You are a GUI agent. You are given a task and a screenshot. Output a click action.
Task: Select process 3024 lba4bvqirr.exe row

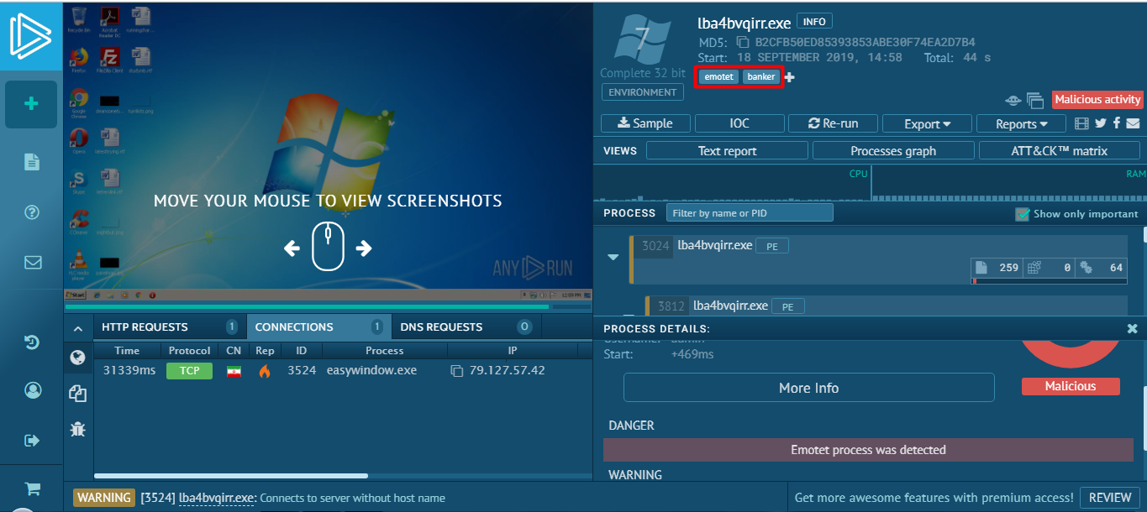(878, 259)
